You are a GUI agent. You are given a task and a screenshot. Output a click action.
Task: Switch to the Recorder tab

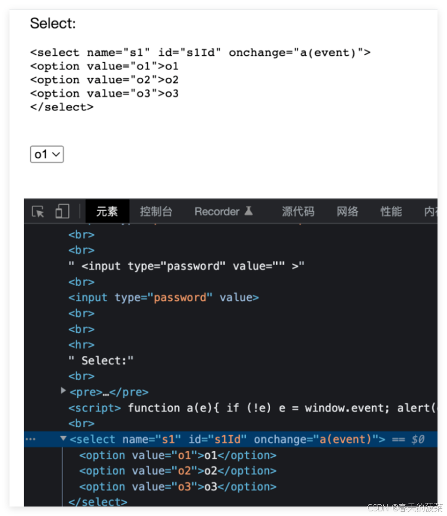coord(217,211)
